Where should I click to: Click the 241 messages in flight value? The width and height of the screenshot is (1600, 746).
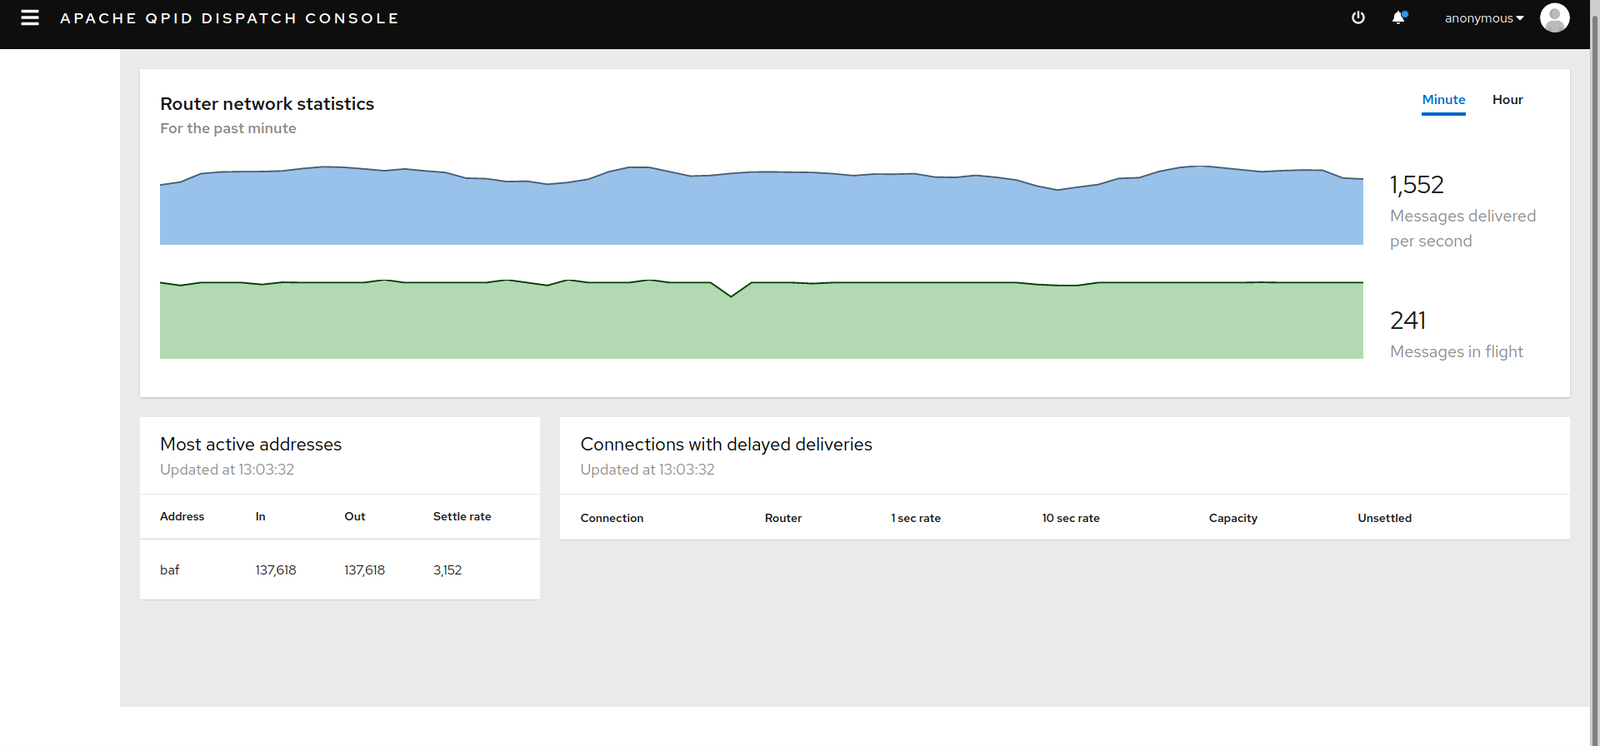tap(1408, 321)
